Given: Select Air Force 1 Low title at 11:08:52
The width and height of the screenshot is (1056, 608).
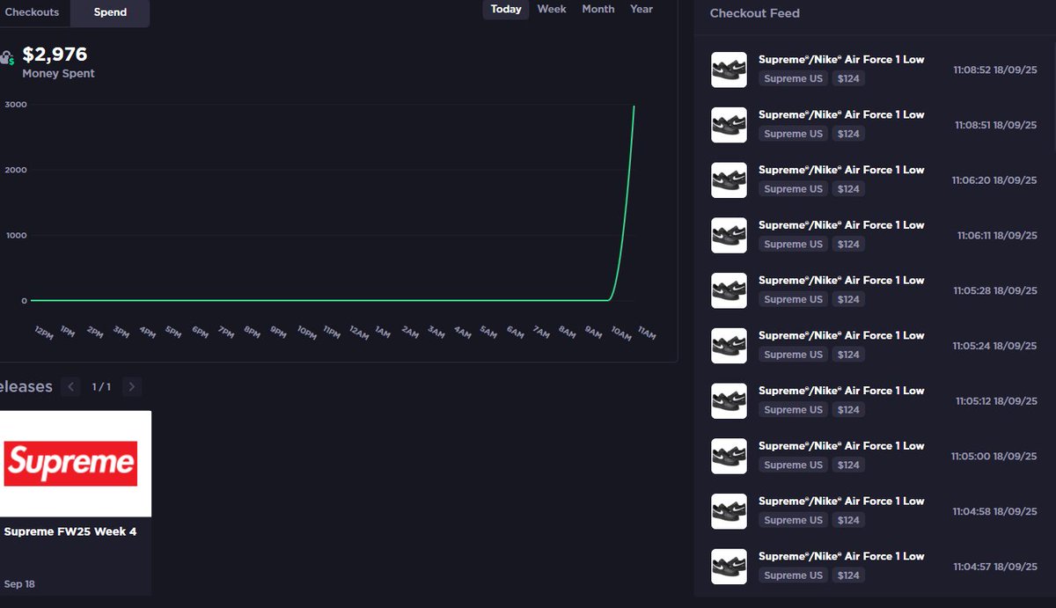Looking at the screenshot, I should pos(841,60).
